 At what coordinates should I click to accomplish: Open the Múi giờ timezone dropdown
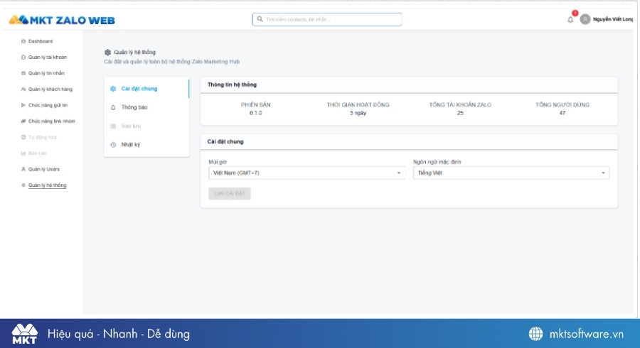306,173
